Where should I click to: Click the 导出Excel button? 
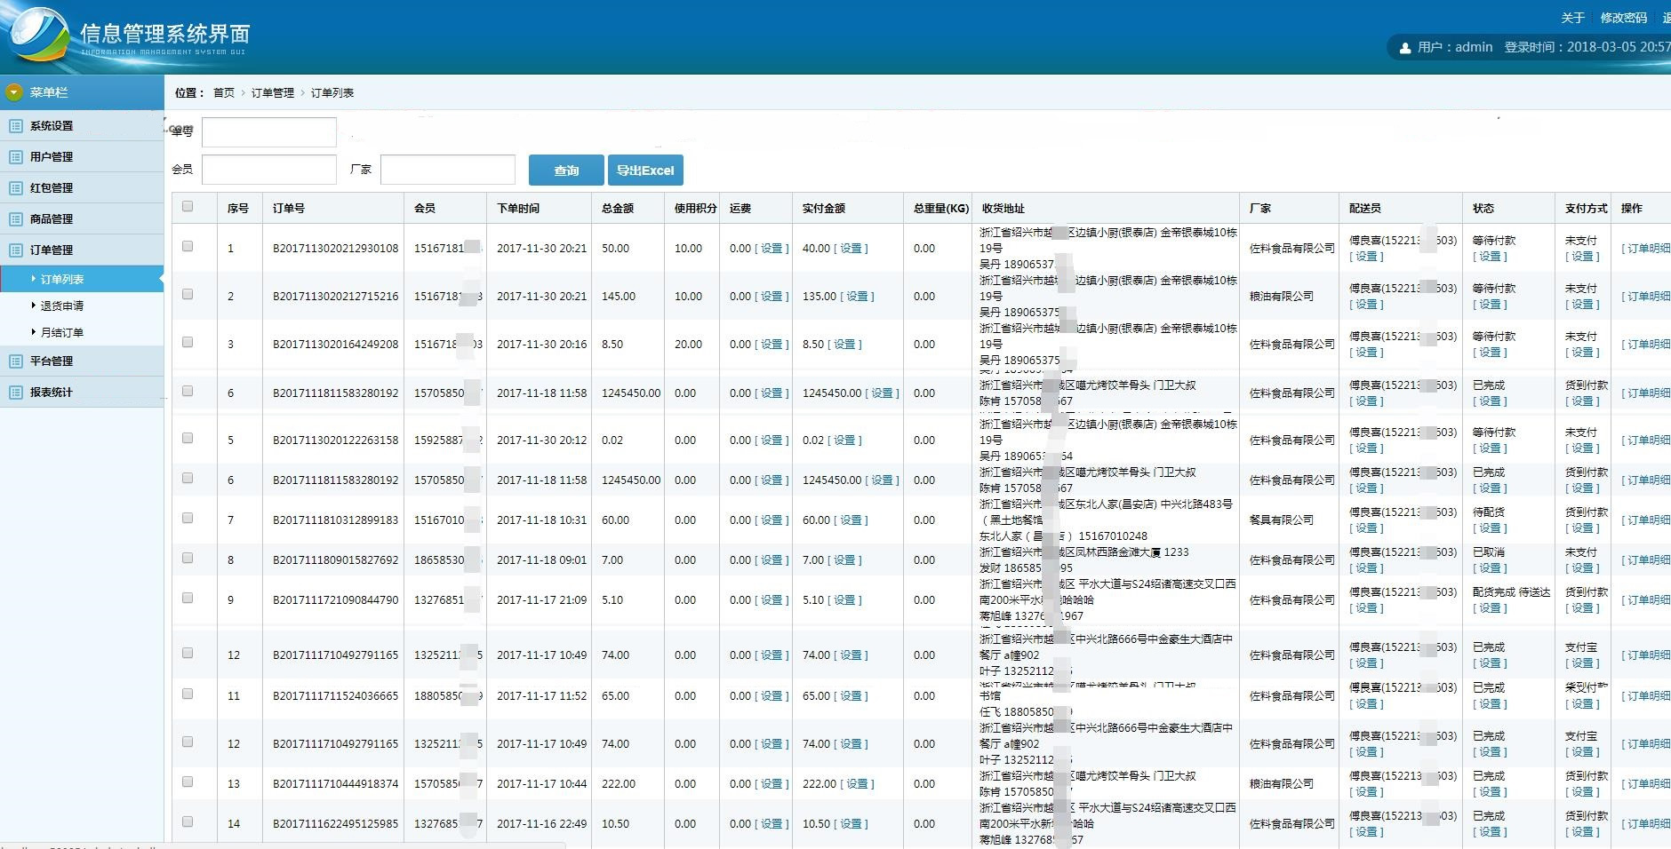tap(646, 170)
